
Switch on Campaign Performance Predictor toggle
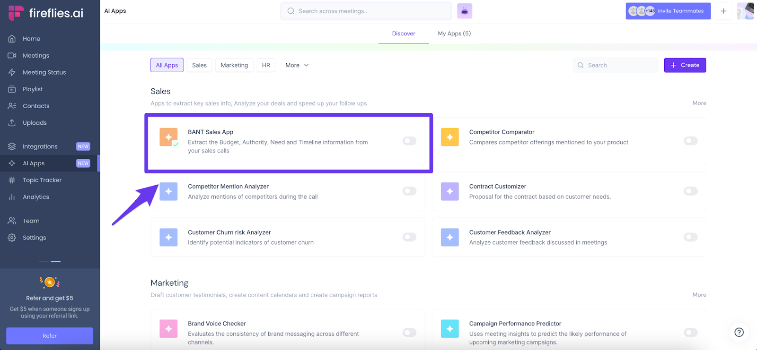pos(691,333)
